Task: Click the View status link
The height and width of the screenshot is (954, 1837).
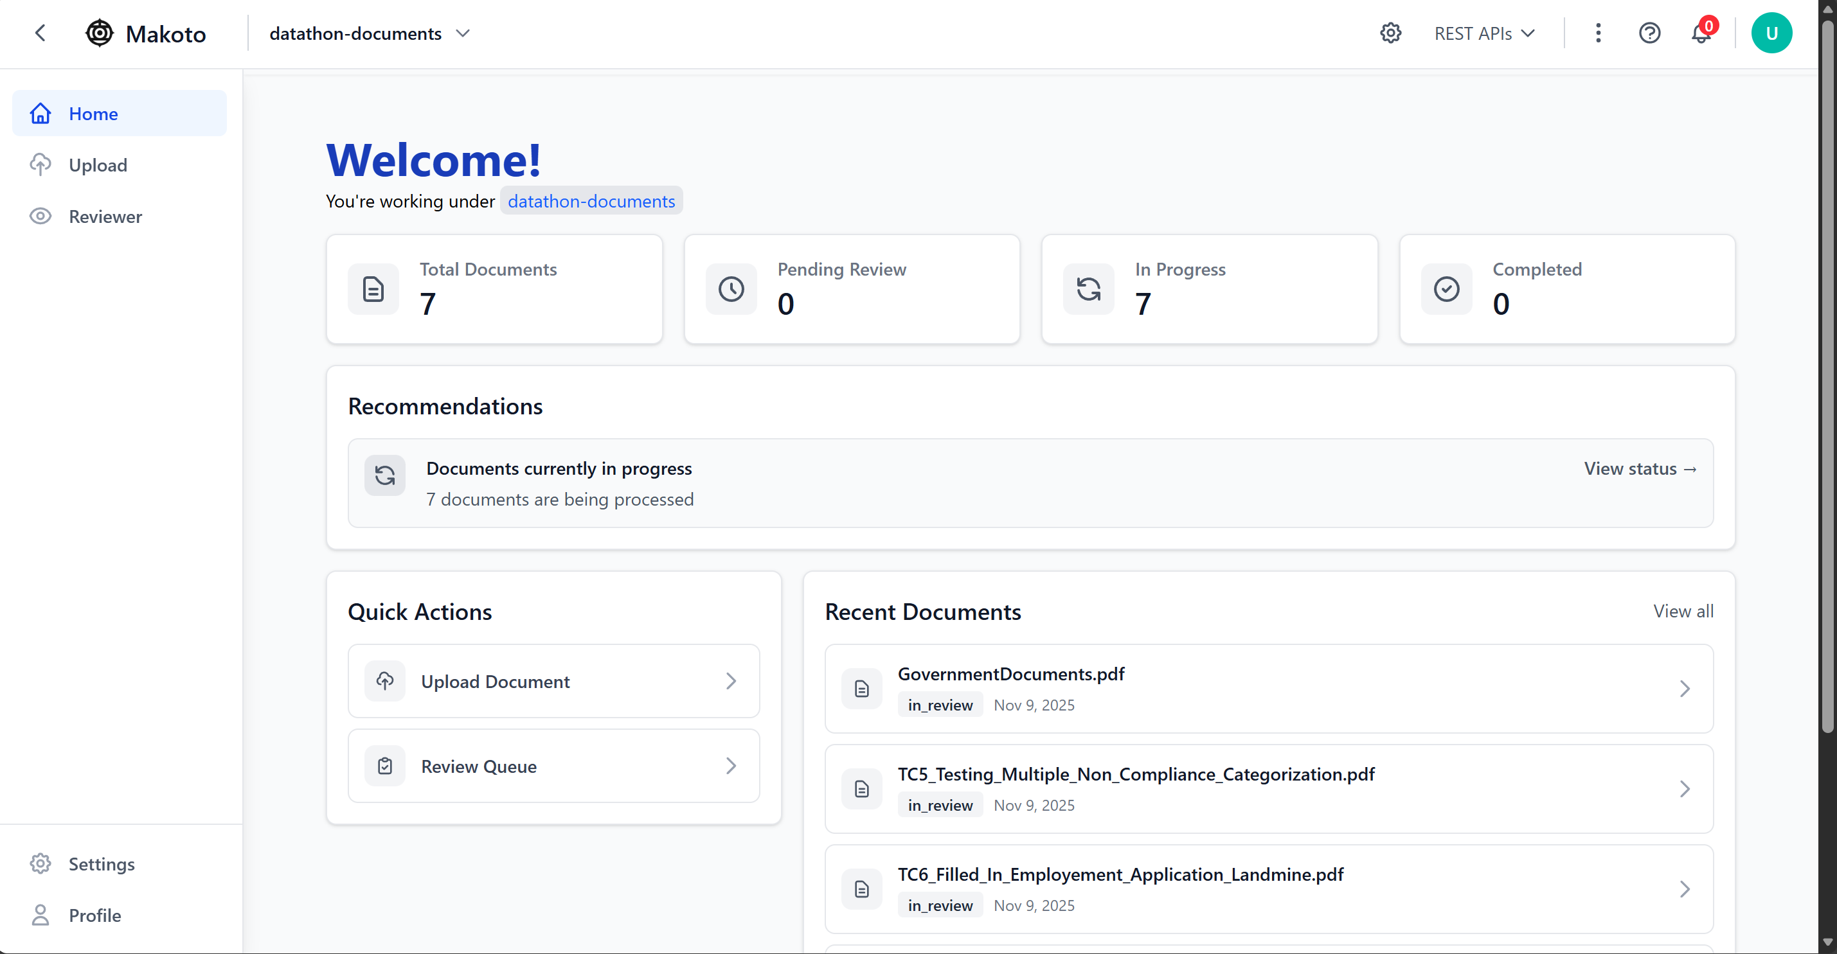Action: tap(1640, 468)
